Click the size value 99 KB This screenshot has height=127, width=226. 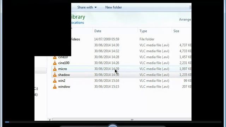click(188, 81)
